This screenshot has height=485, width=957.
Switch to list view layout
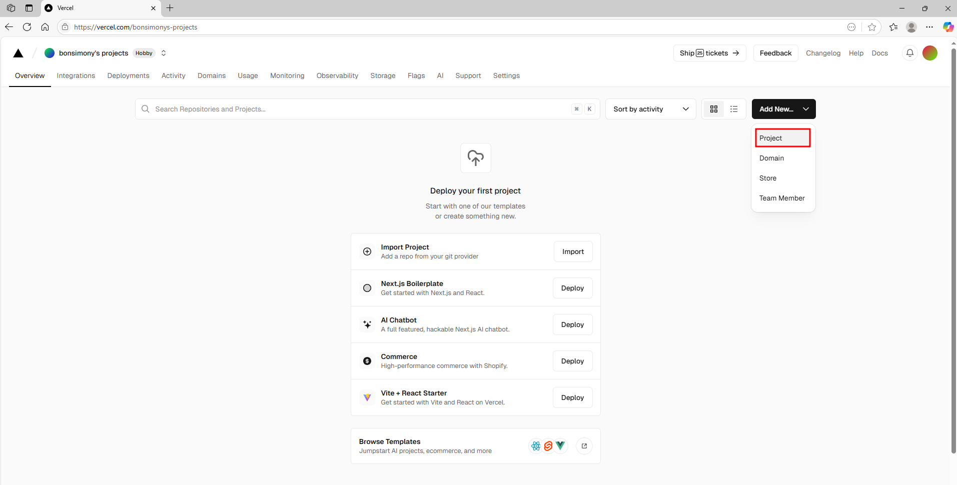(734, 109)
